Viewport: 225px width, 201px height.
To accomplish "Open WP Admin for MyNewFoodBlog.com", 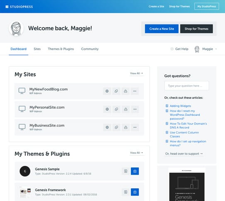I will (36, 93).
